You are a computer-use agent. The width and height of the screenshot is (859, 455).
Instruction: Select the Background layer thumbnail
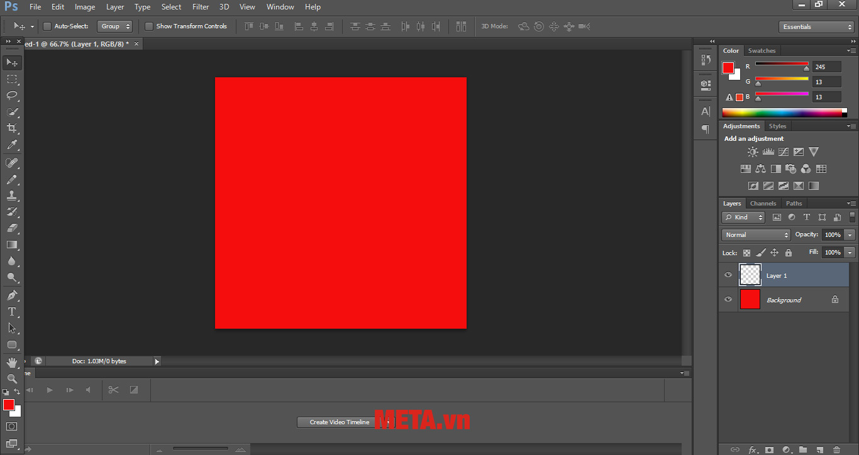750,300
